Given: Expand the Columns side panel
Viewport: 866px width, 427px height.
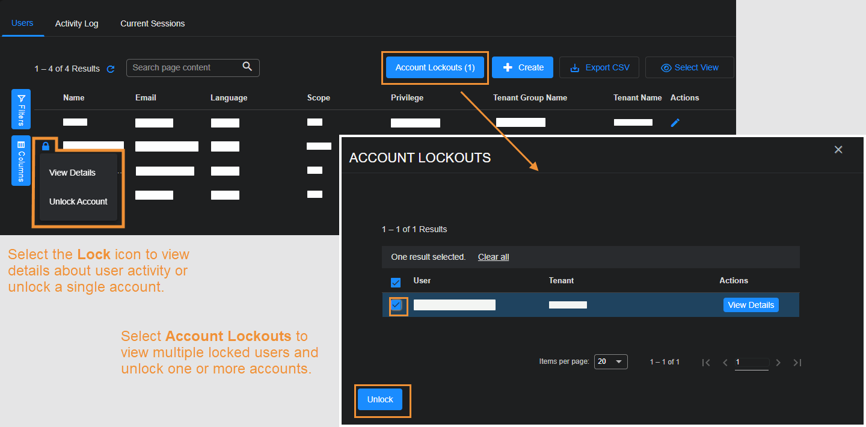Looking at the screenshot, I should pyautogui.click(x=21, y=160).
